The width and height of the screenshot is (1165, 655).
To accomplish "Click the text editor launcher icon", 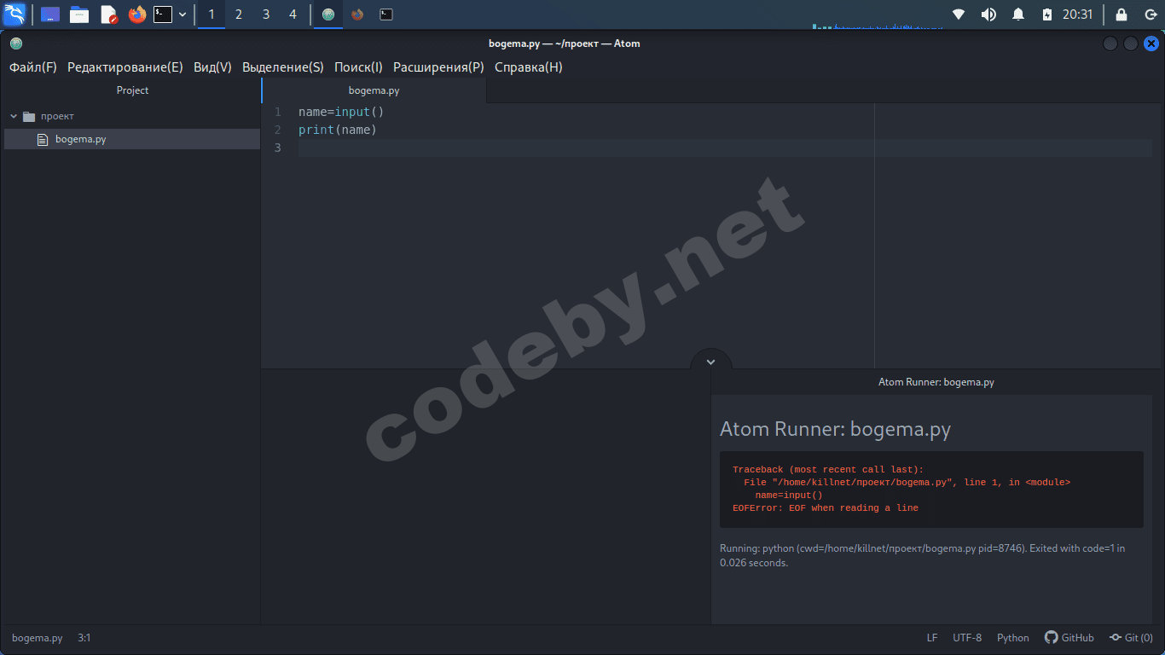I will [x=108, y=14].
